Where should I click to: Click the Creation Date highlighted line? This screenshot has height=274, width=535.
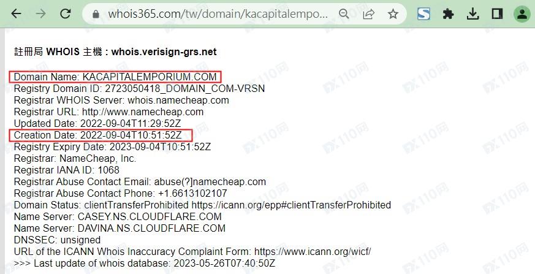[101, 135]
